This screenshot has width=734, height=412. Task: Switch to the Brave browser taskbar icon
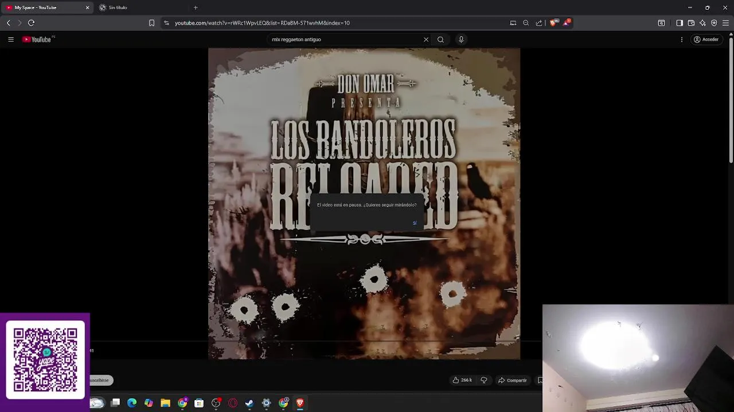[300, 403]
